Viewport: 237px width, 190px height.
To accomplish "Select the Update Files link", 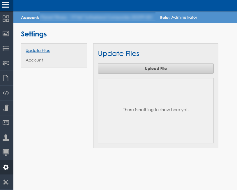I will 38,50.
